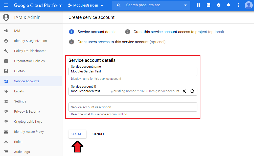Viewport: 254px width, 156px height.
Task: Open Settings in the sidebar
Action: (20, 101)
